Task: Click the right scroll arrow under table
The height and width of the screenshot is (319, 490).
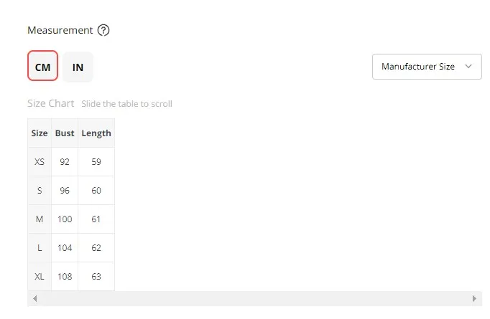Action: [x=474, y=298]
